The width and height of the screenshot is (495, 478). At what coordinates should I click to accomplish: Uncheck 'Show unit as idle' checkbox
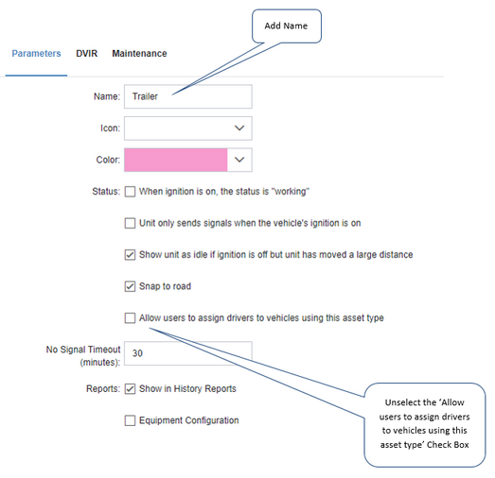(130, 255)
